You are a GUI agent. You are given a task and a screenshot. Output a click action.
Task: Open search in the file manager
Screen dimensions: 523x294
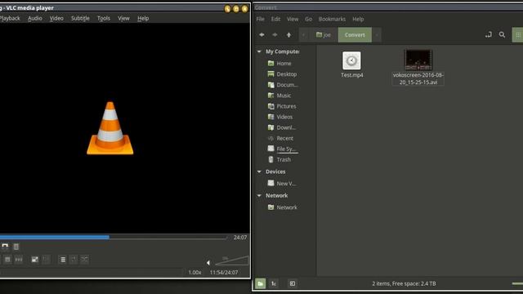point(502,34)
